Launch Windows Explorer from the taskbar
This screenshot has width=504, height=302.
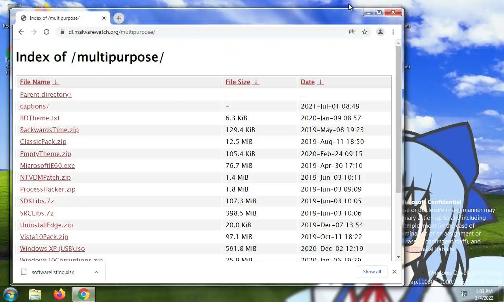click(x=35, y=294)
